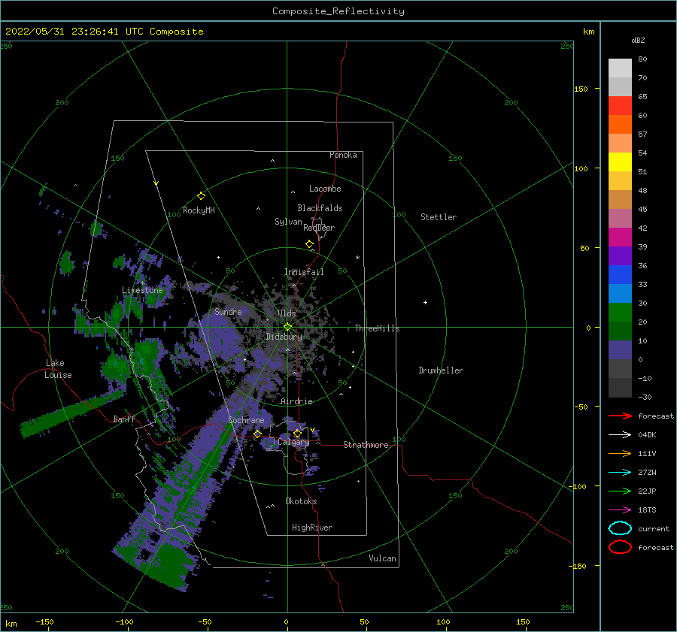Click the Limestone label
This screenshot has height=632, width=677.
click(142, 290)
